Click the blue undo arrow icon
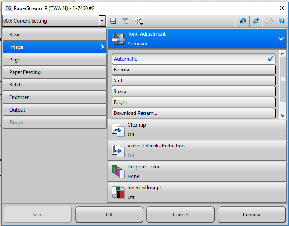Viewport: 289px width, 226px height. (x=243, y=21)
